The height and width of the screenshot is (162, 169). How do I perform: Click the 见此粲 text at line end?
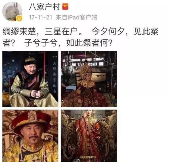(146, 32)
